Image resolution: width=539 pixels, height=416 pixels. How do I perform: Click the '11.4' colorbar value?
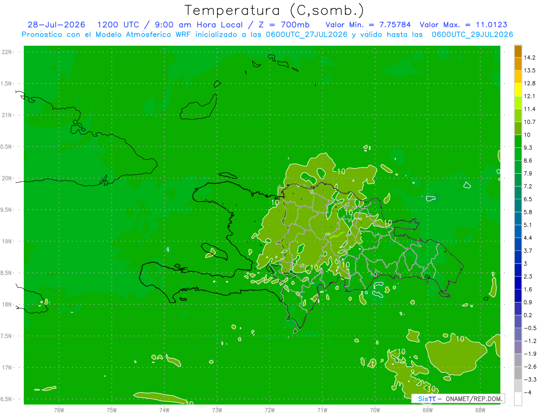click(530, 109)
